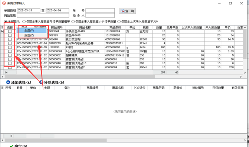Sort by the upper grid's 商品名称 column header
The width and height of the screenshot is (249, 147).
(x=85, y=27)
